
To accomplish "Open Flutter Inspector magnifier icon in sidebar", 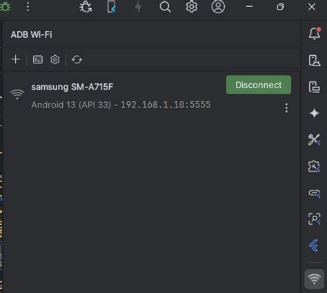I will point(314,219).
